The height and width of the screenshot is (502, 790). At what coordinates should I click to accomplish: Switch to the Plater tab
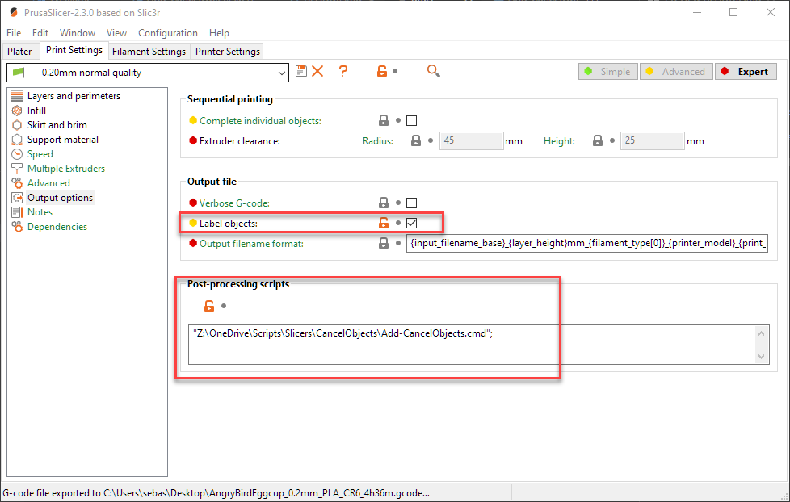pyautogui.click(x=19, y=52)
